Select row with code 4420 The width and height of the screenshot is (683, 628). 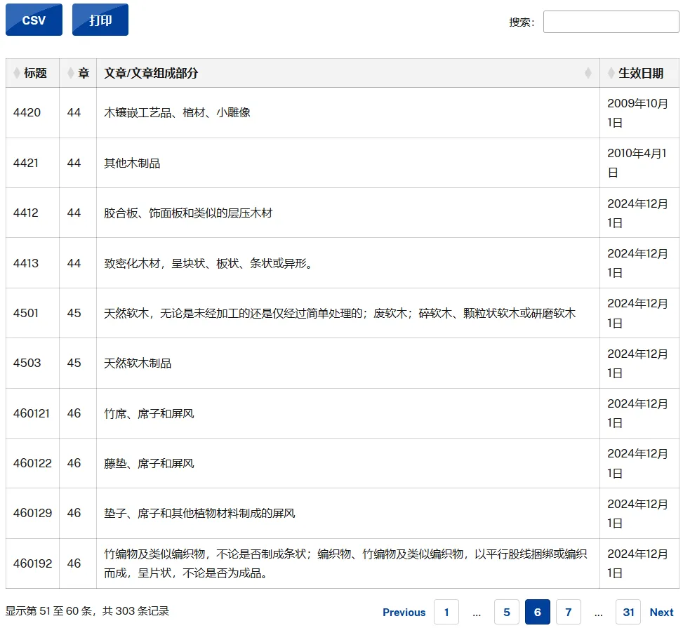tap(27, 112)
